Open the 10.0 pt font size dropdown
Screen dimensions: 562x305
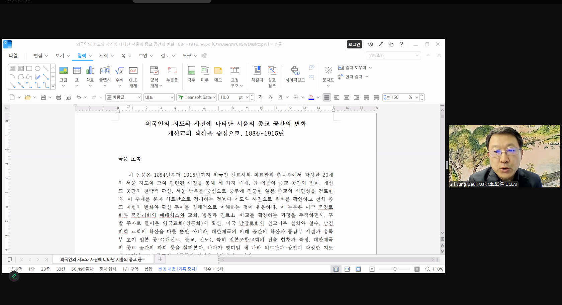pyautogui.click(x=248, y=97)
